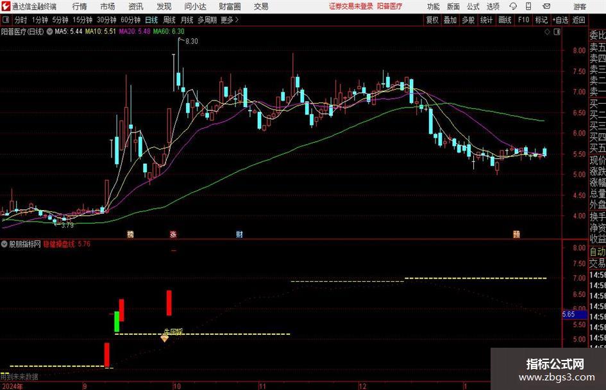Click the 证券交易未登录 login link
606x390 pixels.
[x=351, y=6]
